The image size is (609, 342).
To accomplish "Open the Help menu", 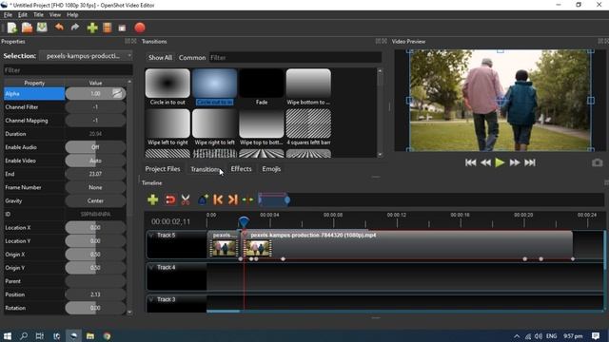I will click(x=72, y=15).
